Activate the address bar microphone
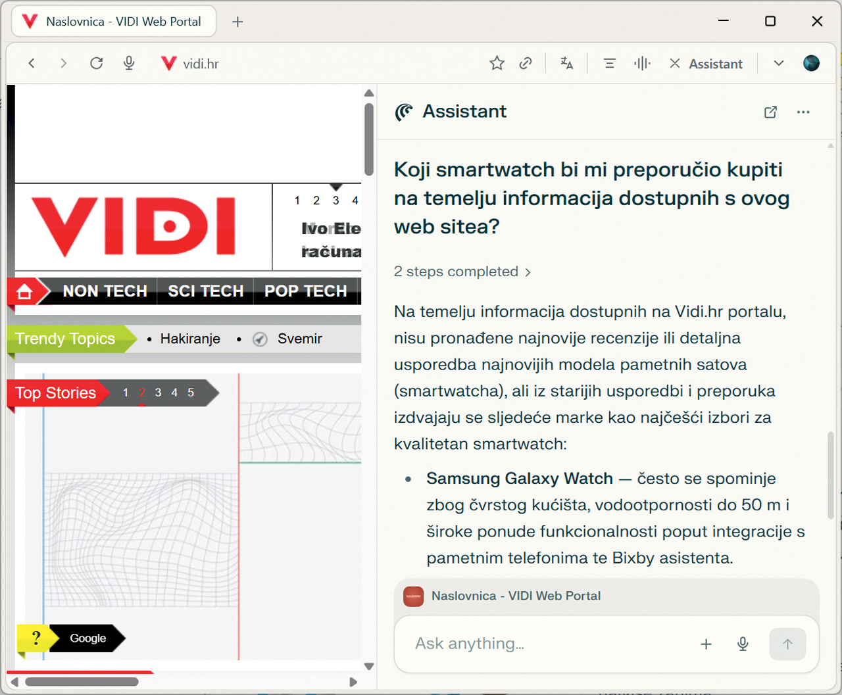Image resolution: width=842 pixels, height=695 pixels. pyautogui.click(x=129, y=63)
